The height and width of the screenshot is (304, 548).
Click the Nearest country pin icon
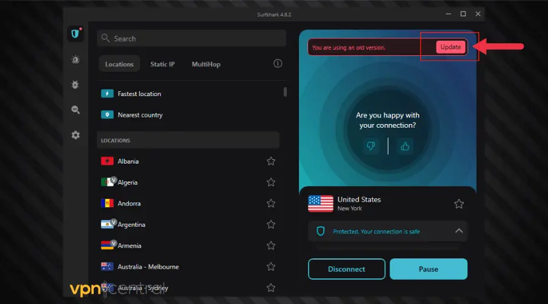tap(107, 115)
